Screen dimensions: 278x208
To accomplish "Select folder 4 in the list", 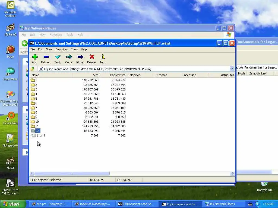I will point(34,94).
